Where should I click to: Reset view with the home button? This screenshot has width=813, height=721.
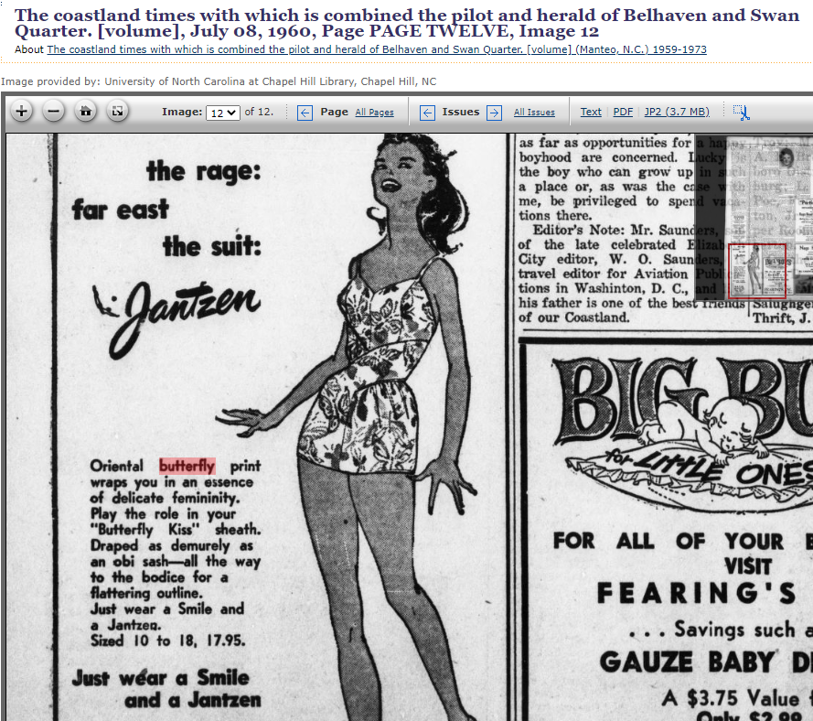click(86, 111)
